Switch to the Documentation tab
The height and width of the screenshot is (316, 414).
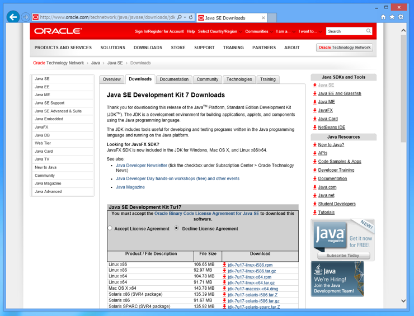[174, 79]
